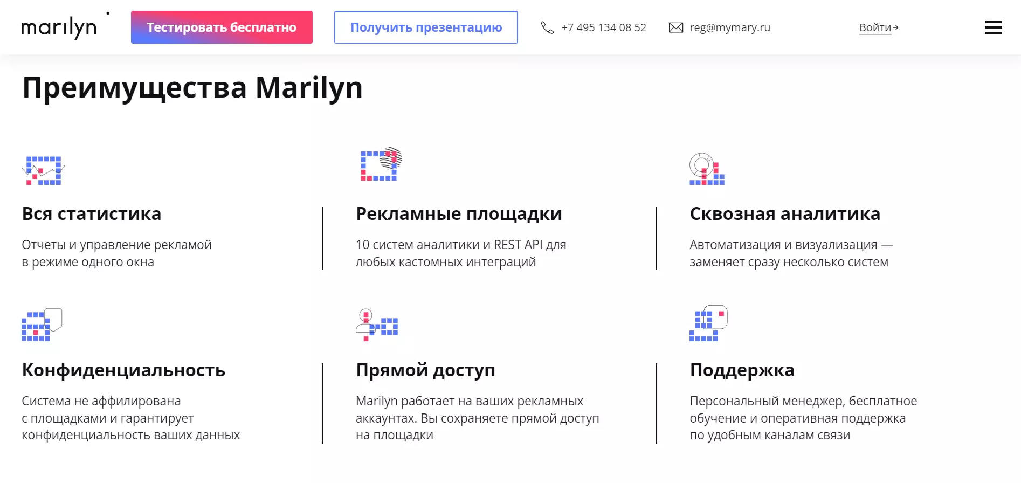Click the Рекламные площадки heading

[x=459, y=214]
